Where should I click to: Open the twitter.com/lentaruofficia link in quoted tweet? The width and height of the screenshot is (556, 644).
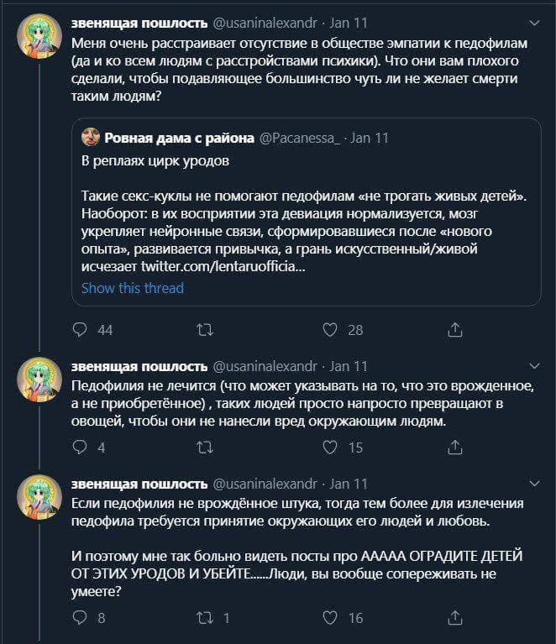[223, 266]
